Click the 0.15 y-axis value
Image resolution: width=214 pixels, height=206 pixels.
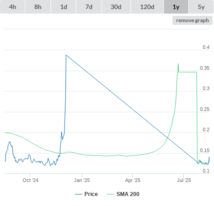(x=205, y=150)
